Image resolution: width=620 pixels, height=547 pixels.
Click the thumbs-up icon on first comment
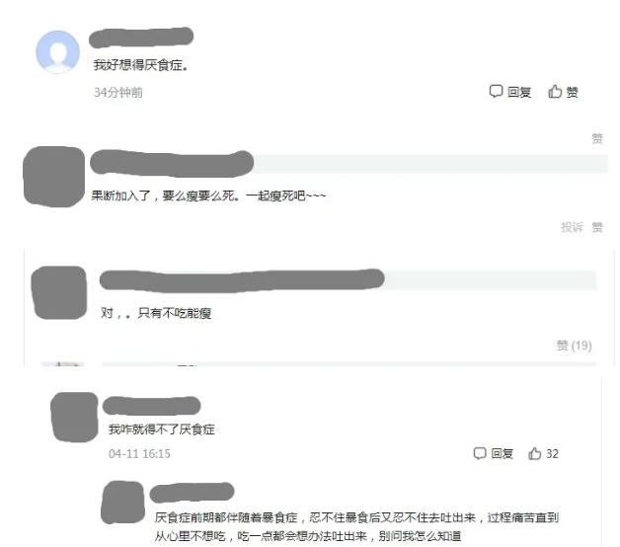pos(555,92)
